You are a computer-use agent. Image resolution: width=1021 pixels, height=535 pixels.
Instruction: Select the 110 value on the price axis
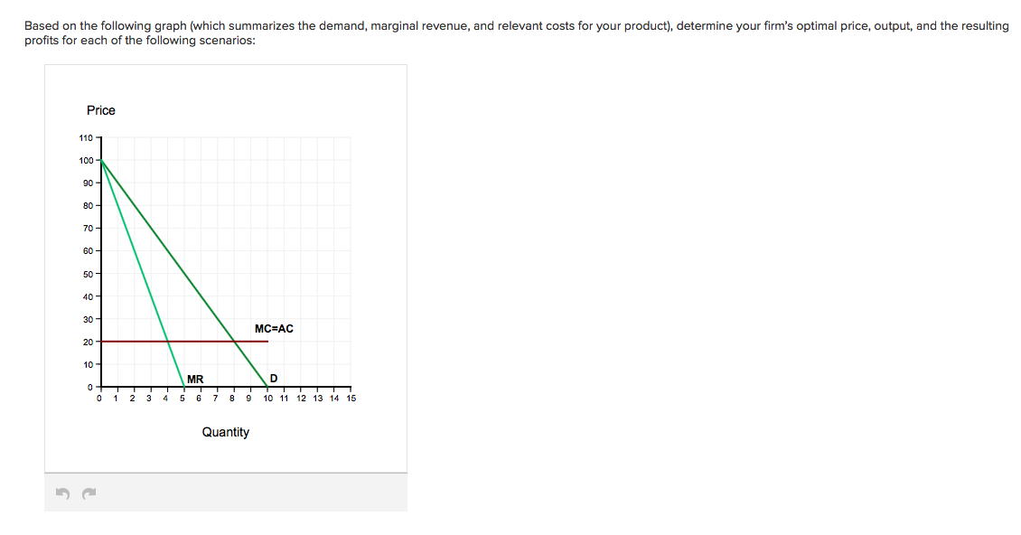coord(84,137)
